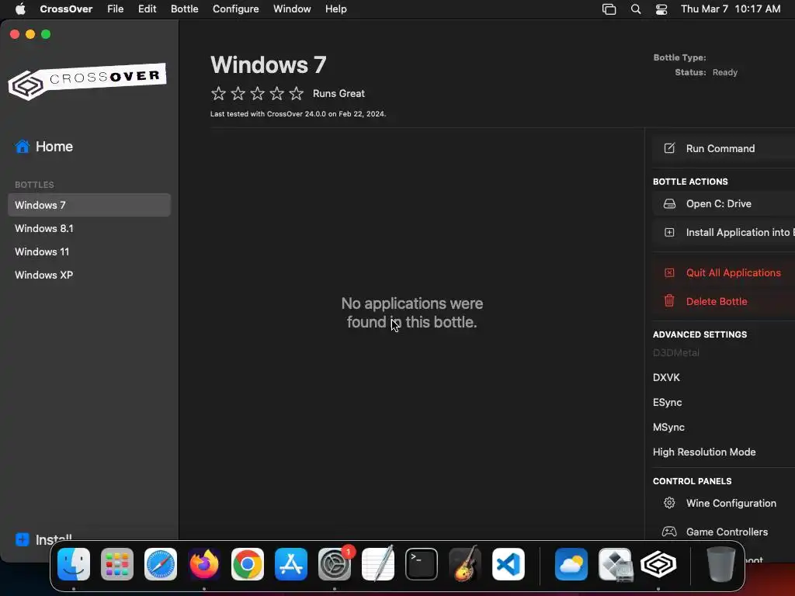The image size is (795, 596).
Task: Open Google Chrome in the Dock
Action: pos(248,564)
